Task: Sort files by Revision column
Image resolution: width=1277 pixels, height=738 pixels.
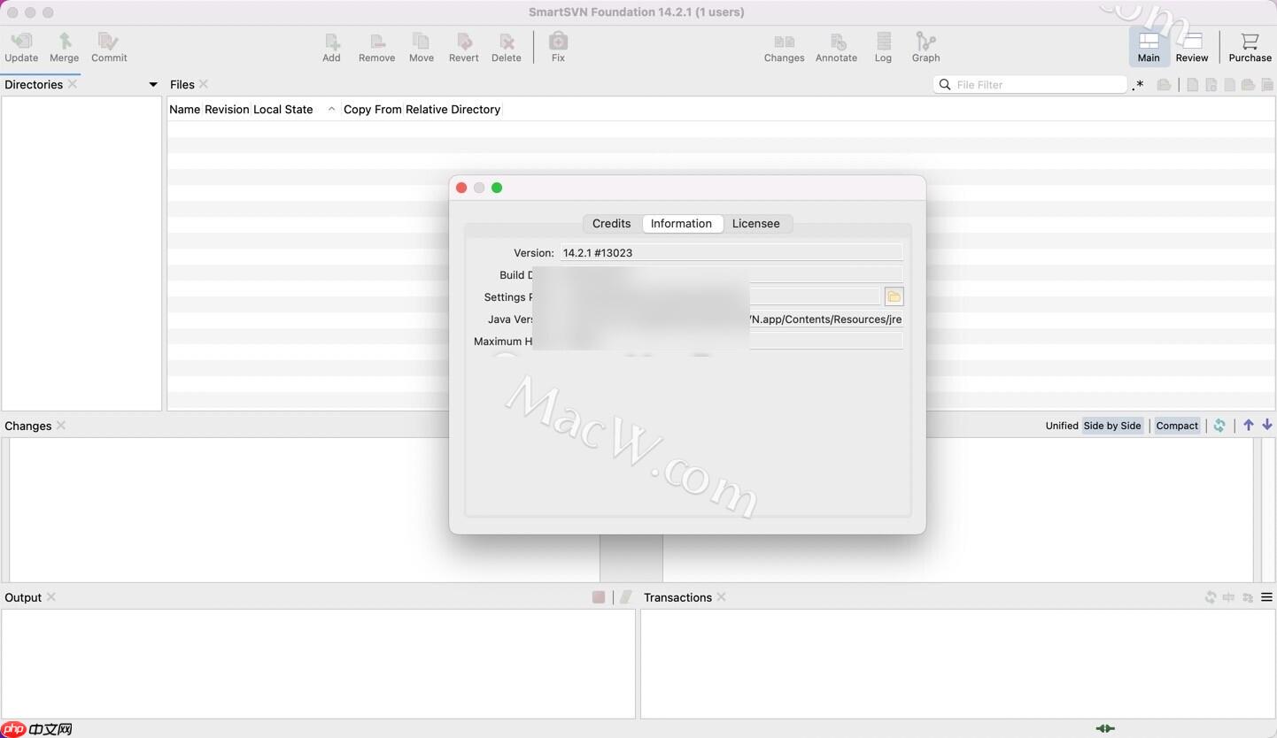Action: 227,109
